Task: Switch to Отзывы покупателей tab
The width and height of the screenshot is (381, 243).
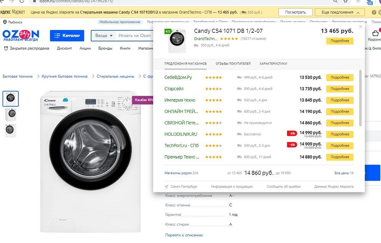Action: click(233, 64)
